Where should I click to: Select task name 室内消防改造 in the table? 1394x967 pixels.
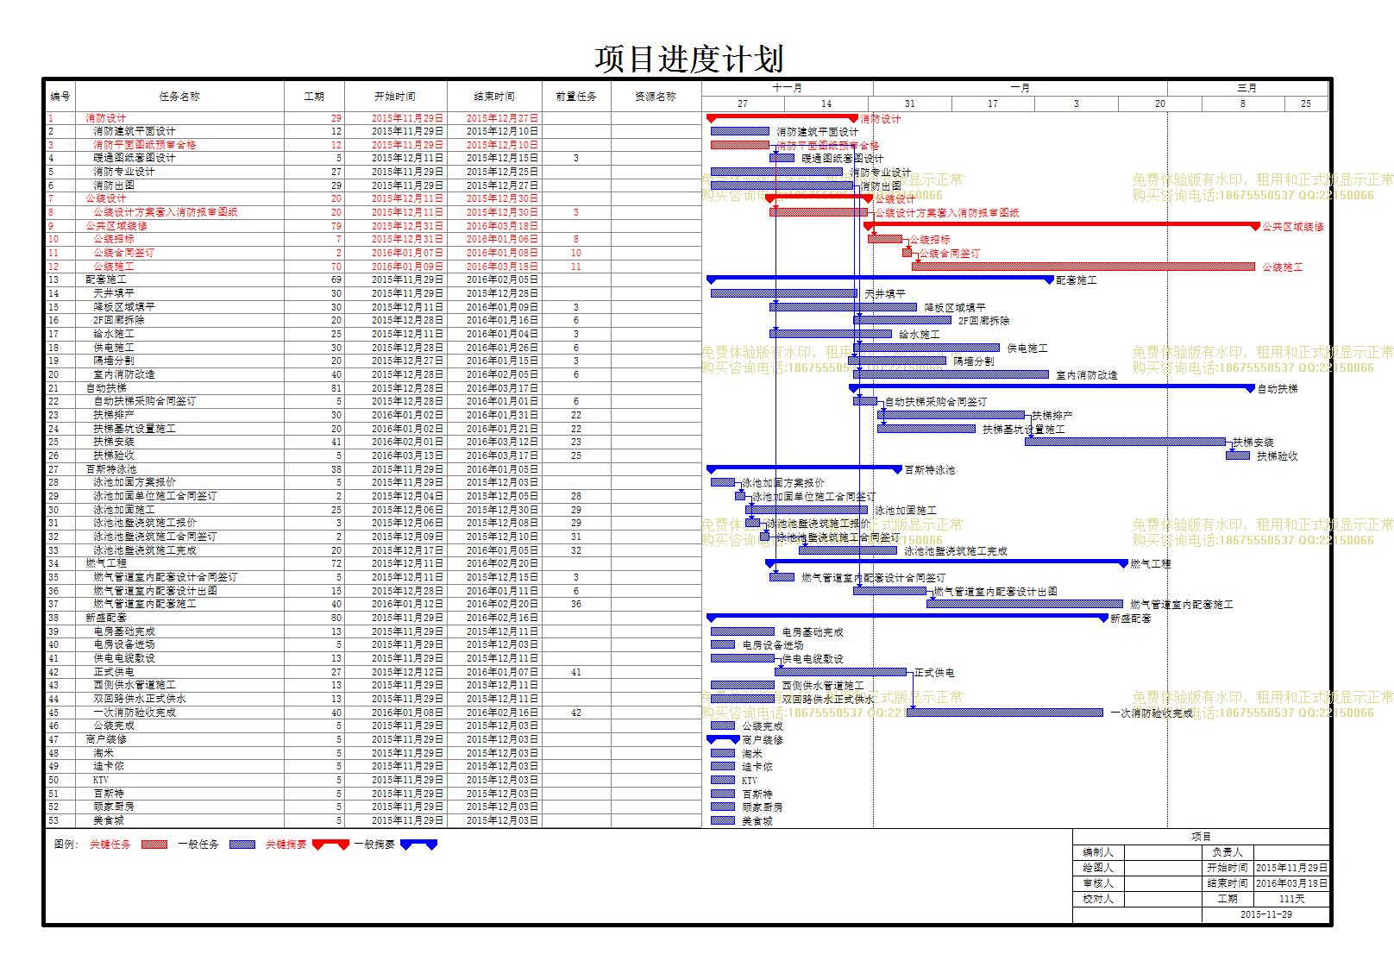pos(124,374)
